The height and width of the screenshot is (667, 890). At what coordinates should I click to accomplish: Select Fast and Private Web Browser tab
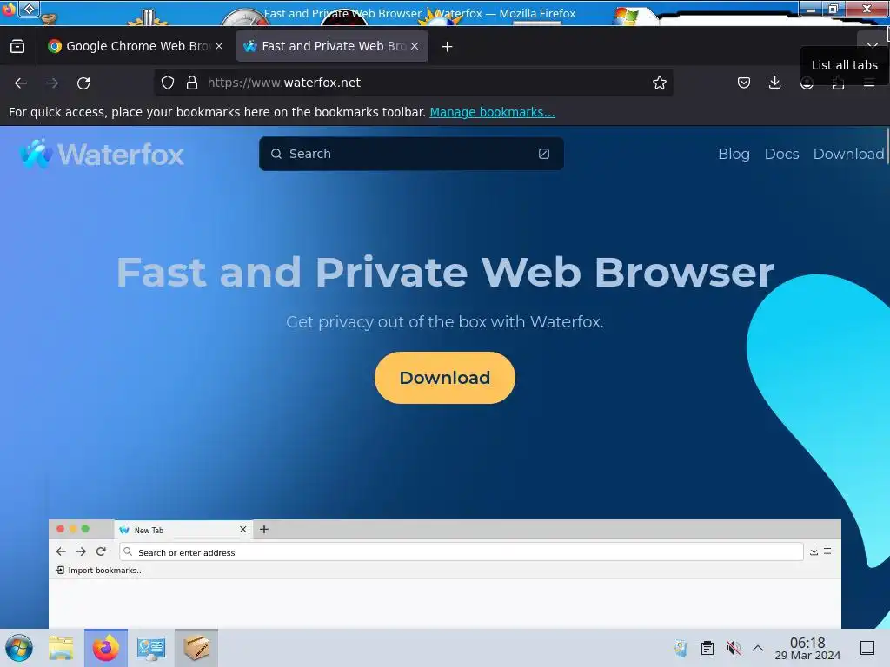pyautogui.click(x=332, y=47)
